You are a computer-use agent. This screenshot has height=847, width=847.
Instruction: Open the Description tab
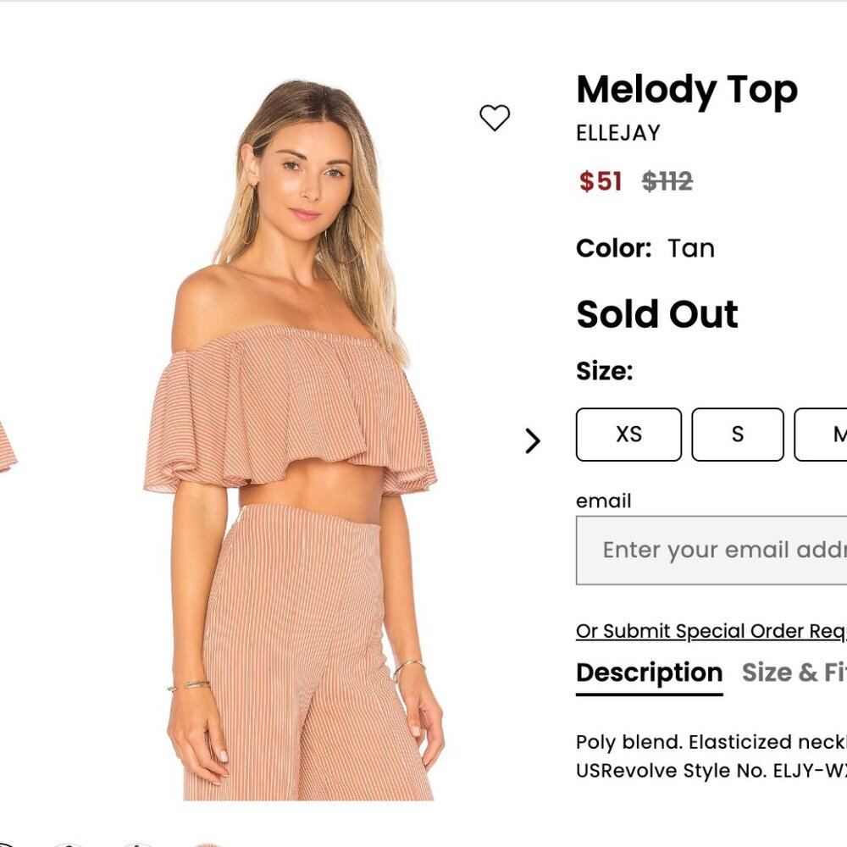(x=647, y=672)
